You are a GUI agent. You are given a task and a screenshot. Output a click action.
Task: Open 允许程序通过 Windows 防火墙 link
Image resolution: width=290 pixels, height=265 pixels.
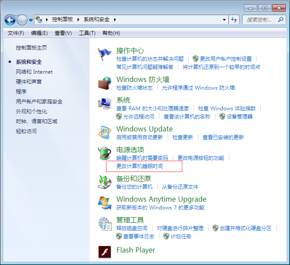[198, 87]
